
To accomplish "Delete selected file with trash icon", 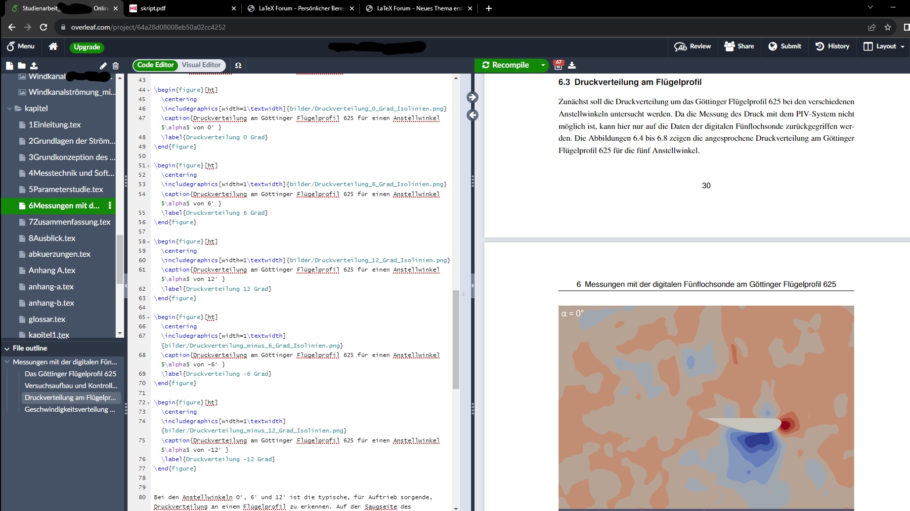I will click(116, 66).
